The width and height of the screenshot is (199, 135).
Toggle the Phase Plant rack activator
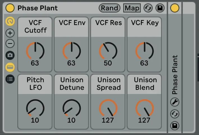(x=10, y=8)
